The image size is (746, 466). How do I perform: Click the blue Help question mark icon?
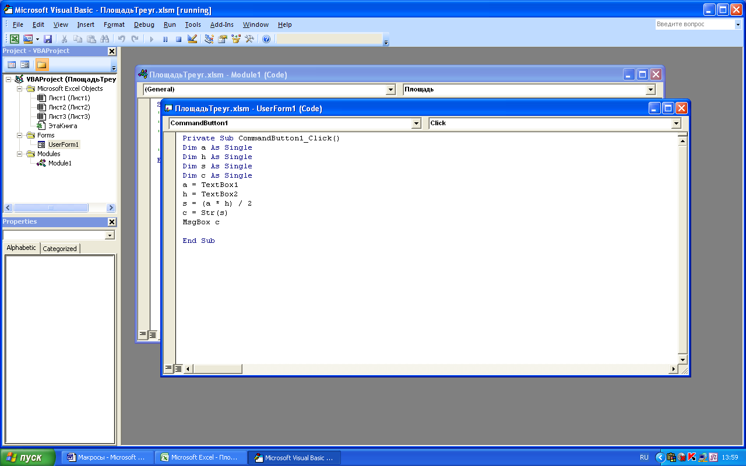266,39
